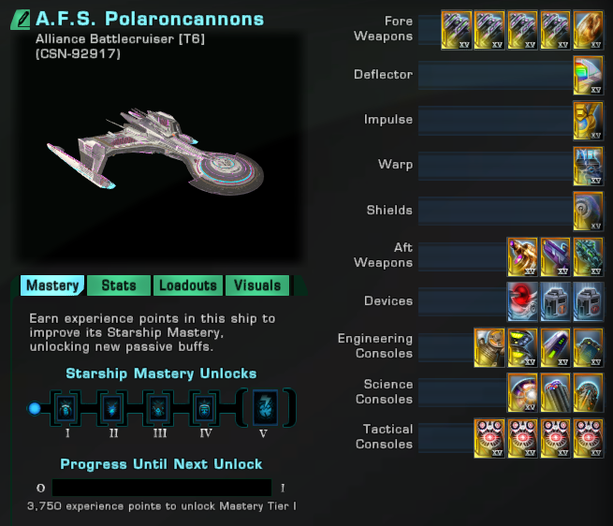Select the first Engineering Consoles icon
This screenshot has width=613, height=526.
pos(489,347)
